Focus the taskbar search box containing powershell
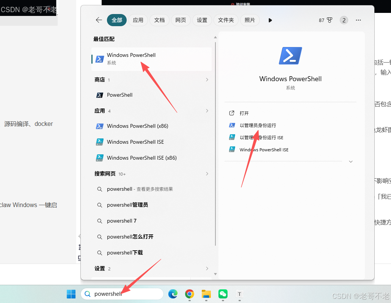The image size is (391, 303). point(122,294)
